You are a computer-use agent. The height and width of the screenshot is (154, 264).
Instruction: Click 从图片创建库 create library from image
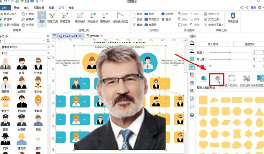click(10, 25)
